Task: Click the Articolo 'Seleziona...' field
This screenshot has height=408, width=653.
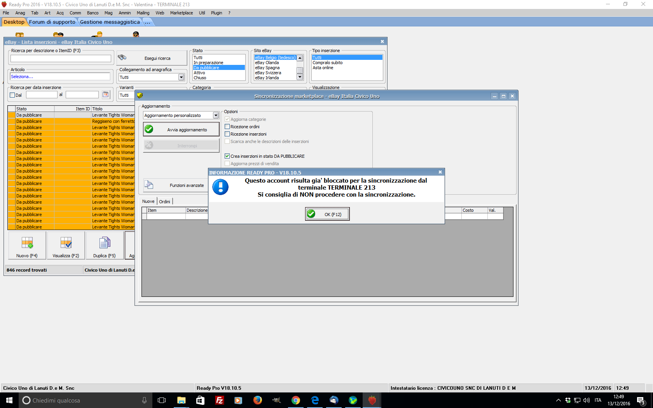Action: (60, 77)
